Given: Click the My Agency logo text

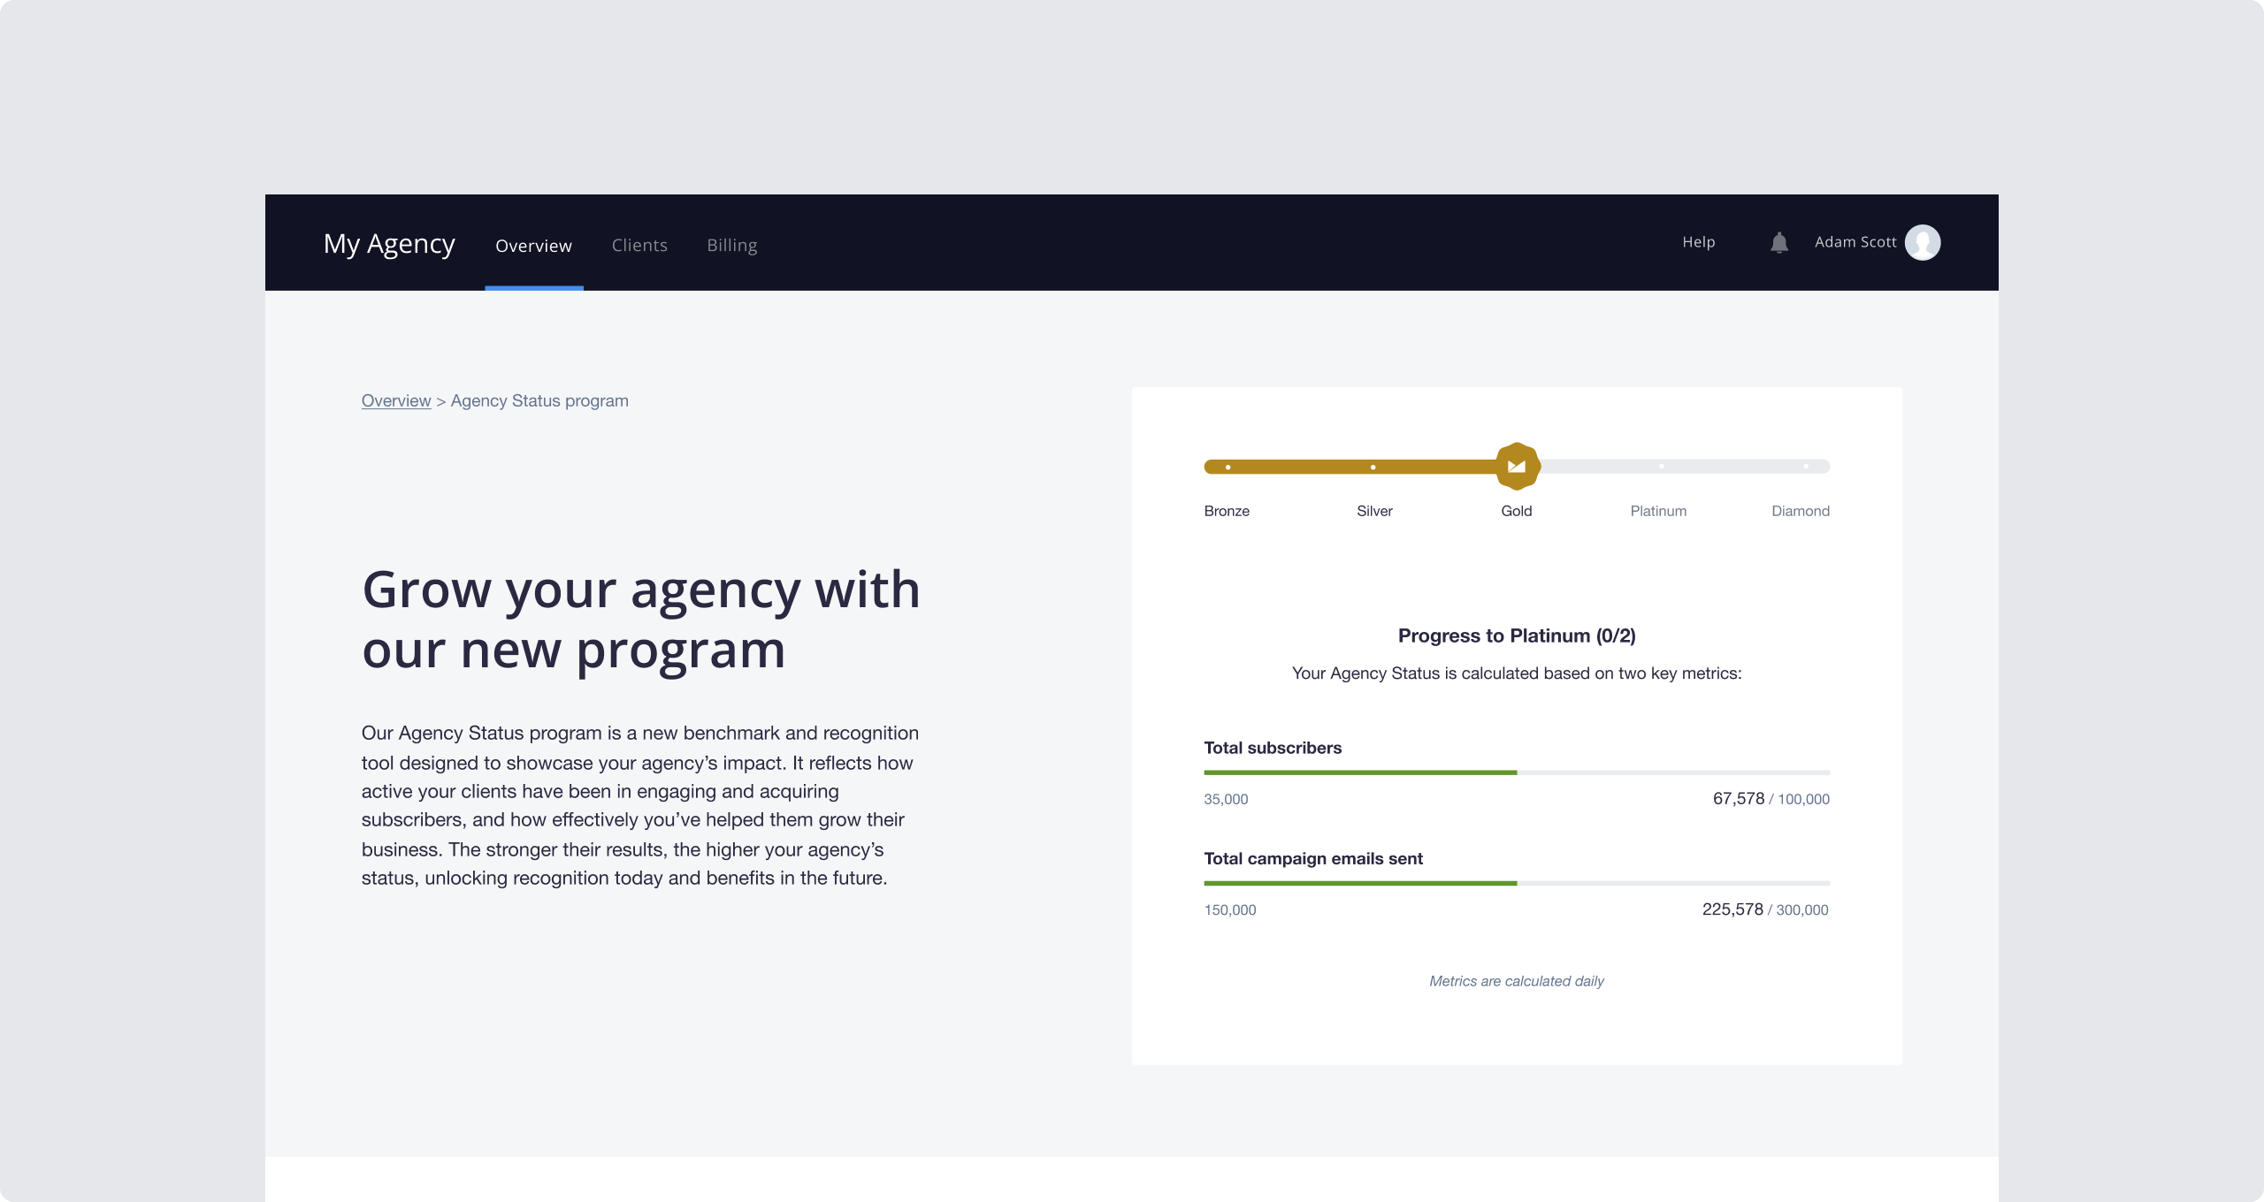Looking at the screenshot, I should (x=389, y=243).
